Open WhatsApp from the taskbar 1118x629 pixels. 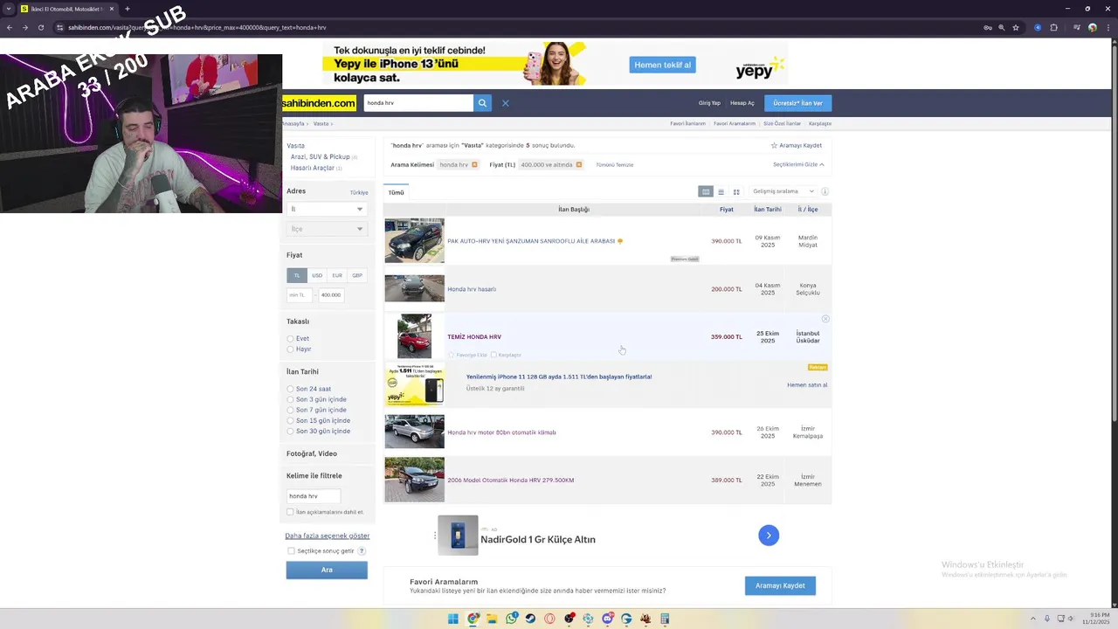click(511, 619)
